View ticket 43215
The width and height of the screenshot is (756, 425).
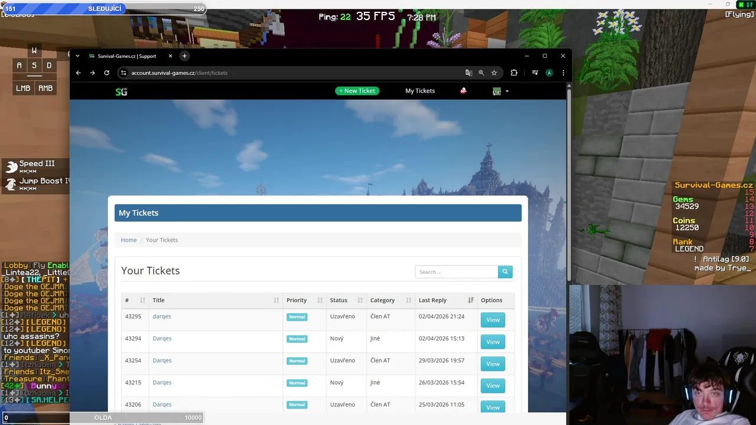tap(493, 385)
